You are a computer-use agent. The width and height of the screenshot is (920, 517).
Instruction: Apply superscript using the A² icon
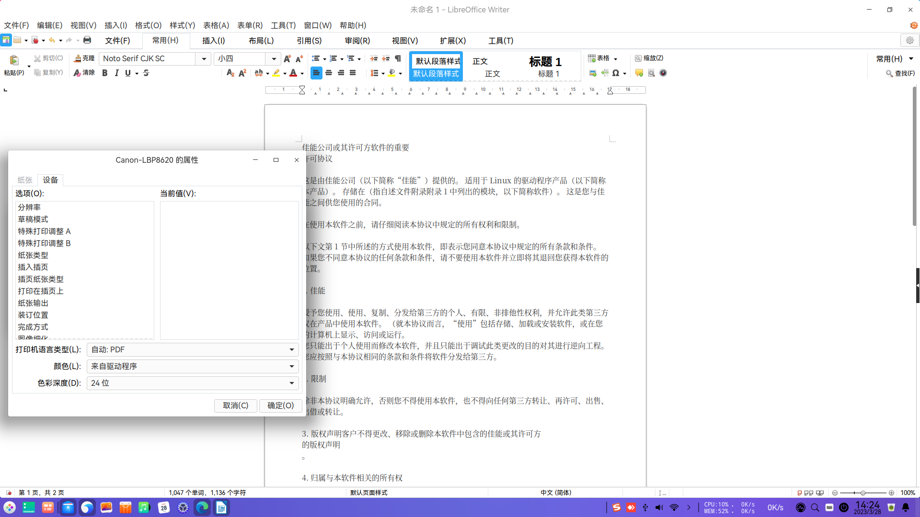(242, 73)
